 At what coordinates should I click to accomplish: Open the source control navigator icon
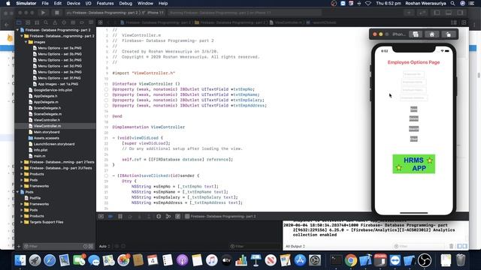[28, 22]
